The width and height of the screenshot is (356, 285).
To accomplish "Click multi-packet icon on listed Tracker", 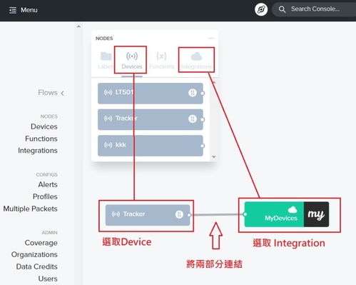I will click(192, 119).
